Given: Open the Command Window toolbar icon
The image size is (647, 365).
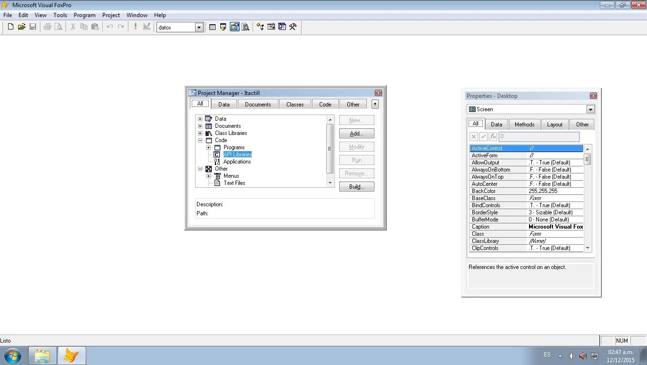Looking at the screenshot, I should [x=212, y=27].
